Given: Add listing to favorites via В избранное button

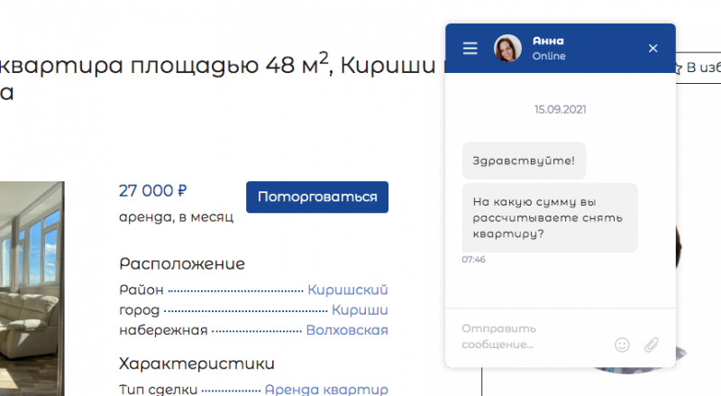Looking at the screenshot, I should pyautogui.click(x=697, y=68).
